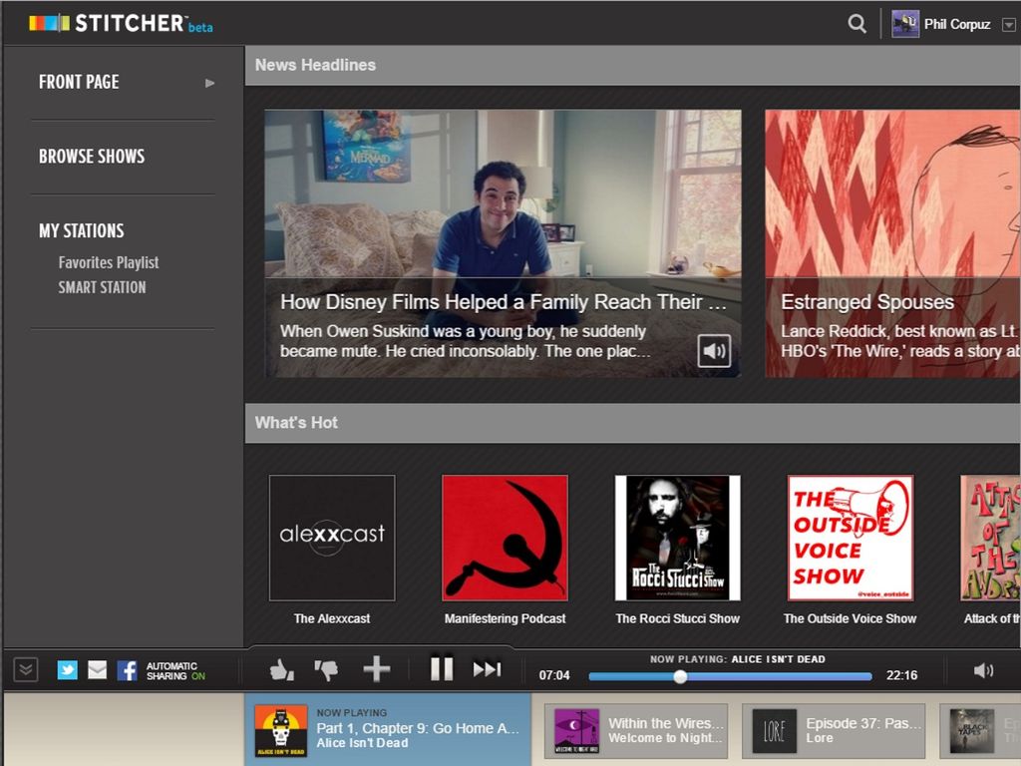Click elapsed time 07:04
The image size is (1021, 766).
(x=554, y=675)
